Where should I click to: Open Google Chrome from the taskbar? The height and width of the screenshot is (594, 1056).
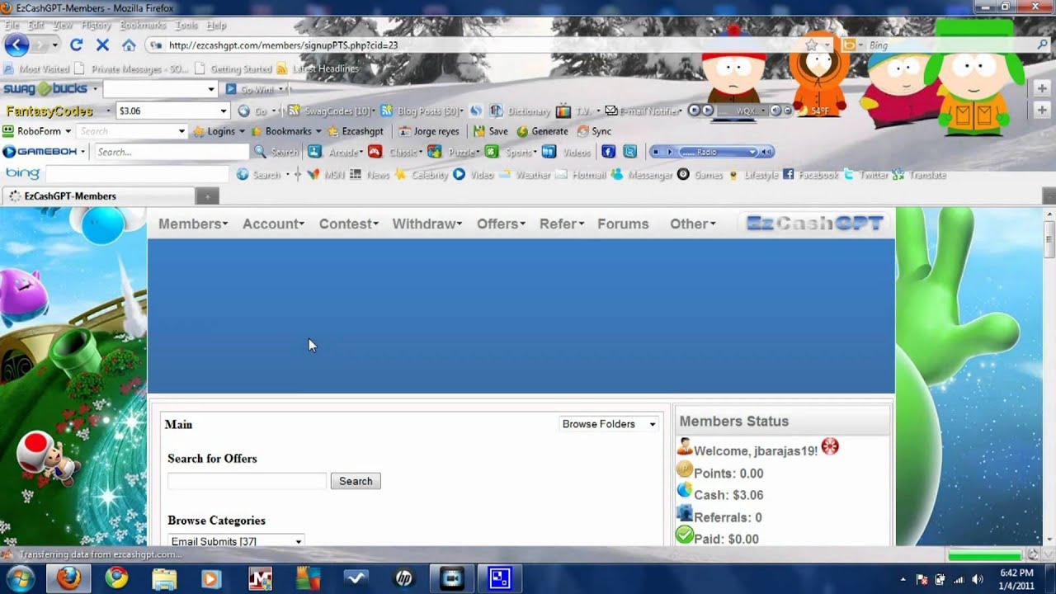116,578
